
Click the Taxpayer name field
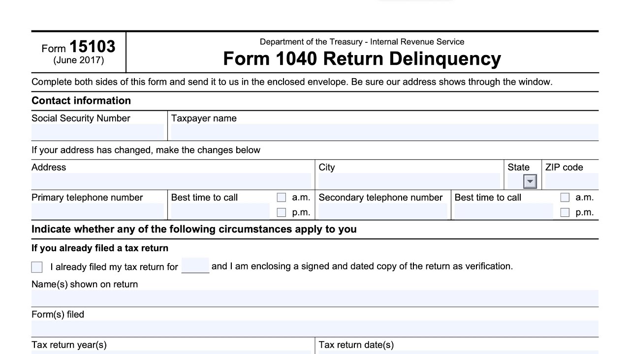[x=384, y=132]
